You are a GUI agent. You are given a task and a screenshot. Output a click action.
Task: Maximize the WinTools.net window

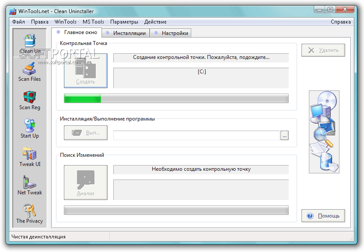pyautogui.click(x=330, y=10)
